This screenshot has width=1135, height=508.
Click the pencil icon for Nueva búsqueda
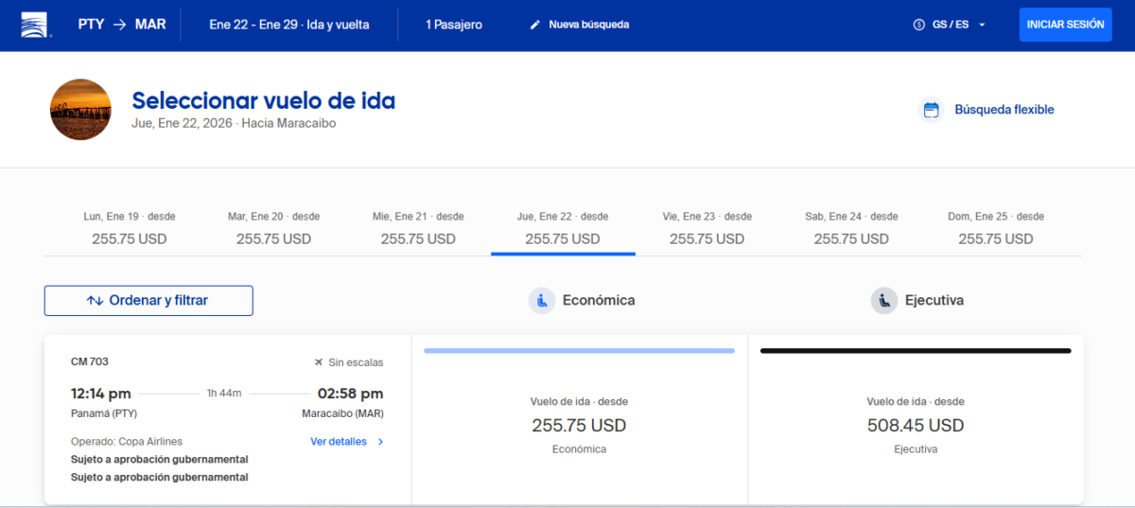click(x=535, y=25)
